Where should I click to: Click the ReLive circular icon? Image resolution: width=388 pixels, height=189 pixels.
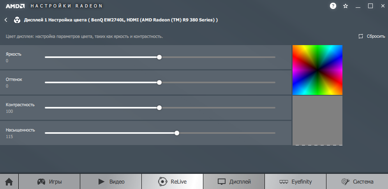click(x=162, y=182)
